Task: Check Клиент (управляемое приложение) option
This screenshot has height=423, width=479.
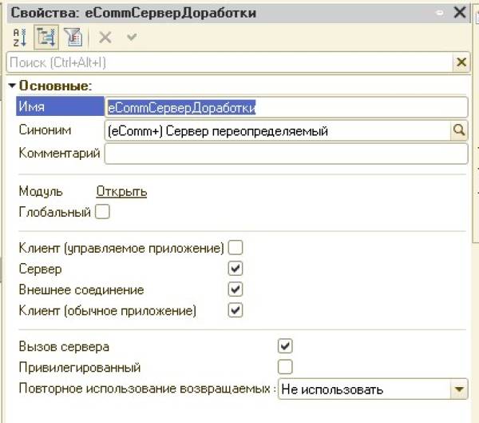Action: [236, 248]
